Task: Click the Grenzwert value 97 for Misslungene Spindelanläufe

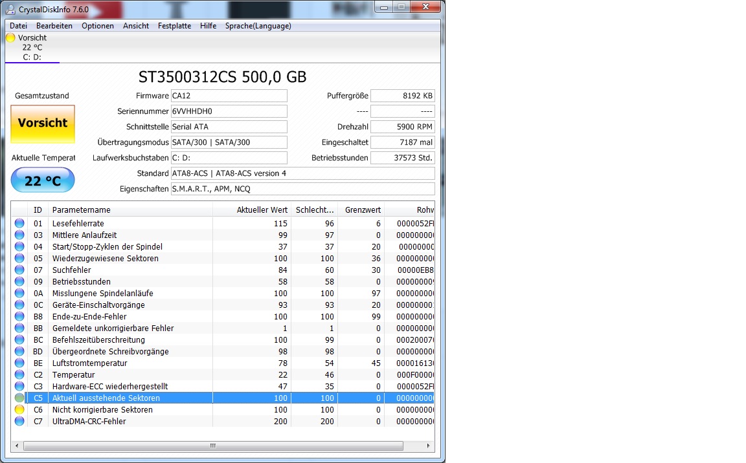Action: click(376, 293)
